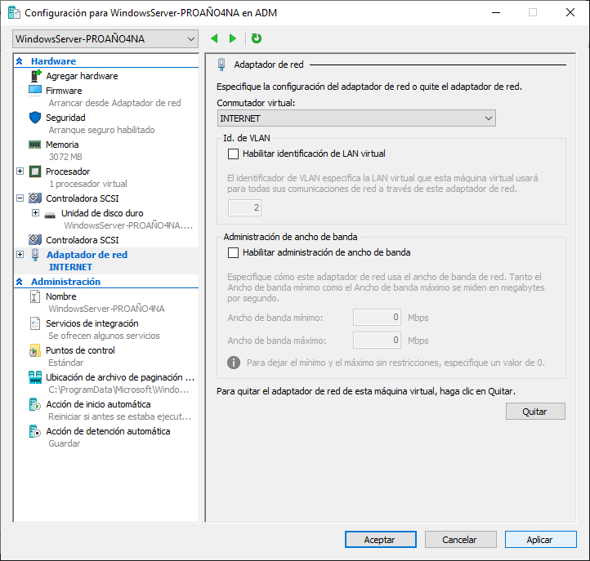Click the Ancho de banda mínimo field
The image size is (590, 561).
(377, 318)
